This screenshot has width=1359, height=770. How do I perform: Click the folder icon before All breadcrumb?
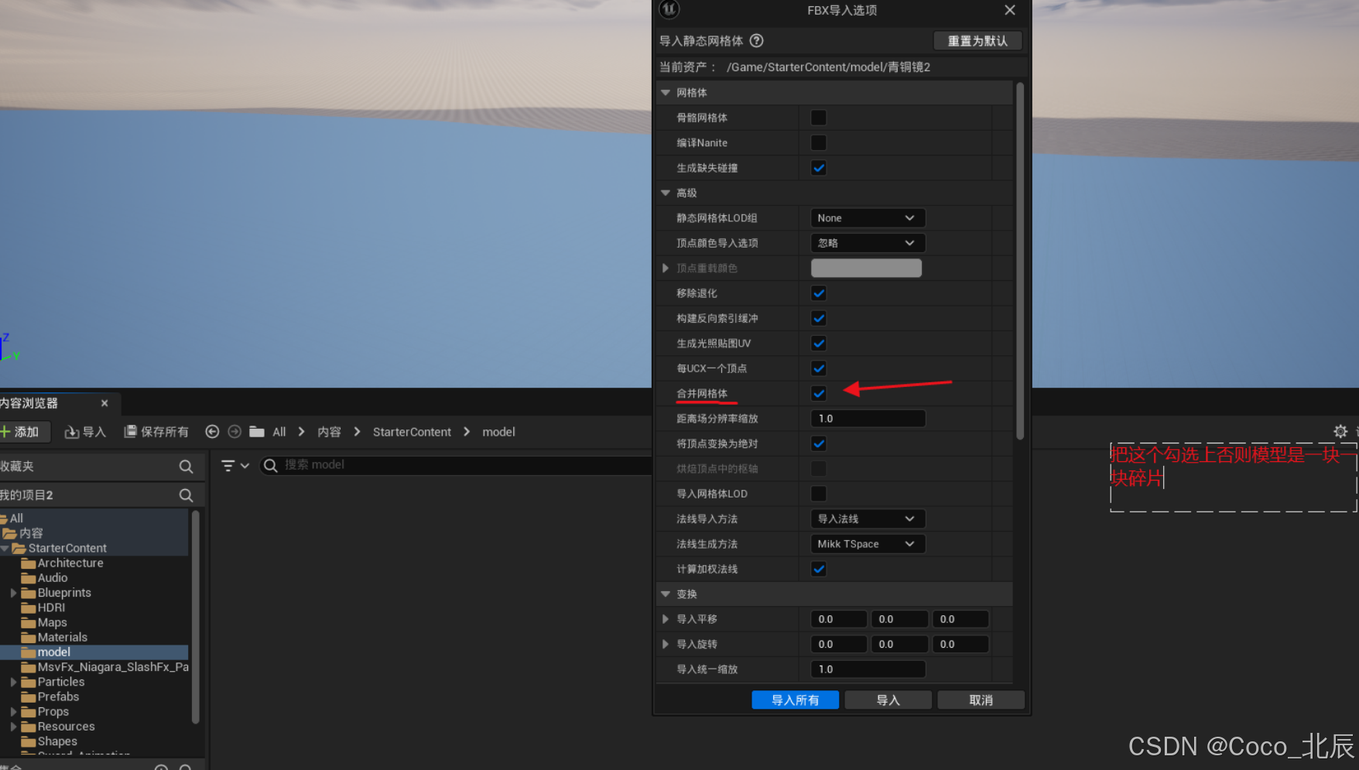pos(257,432)
